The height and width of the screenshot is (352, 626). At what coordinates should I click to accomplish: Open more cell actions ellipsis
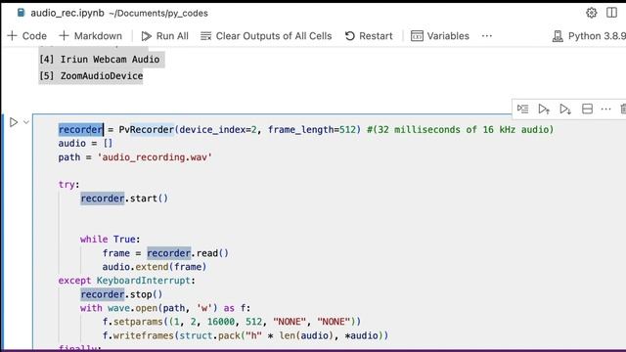[605, 109]
